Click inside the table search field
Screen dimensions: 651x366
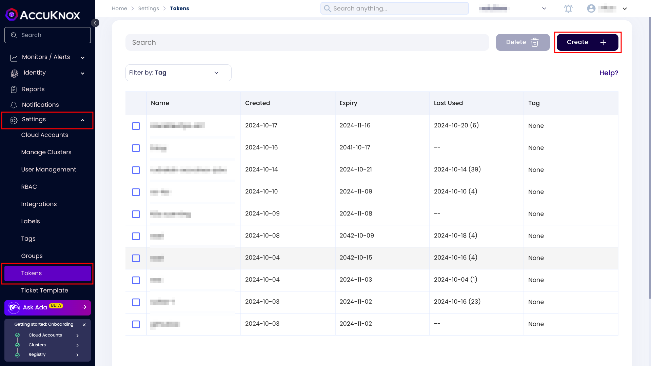[305, 42]
